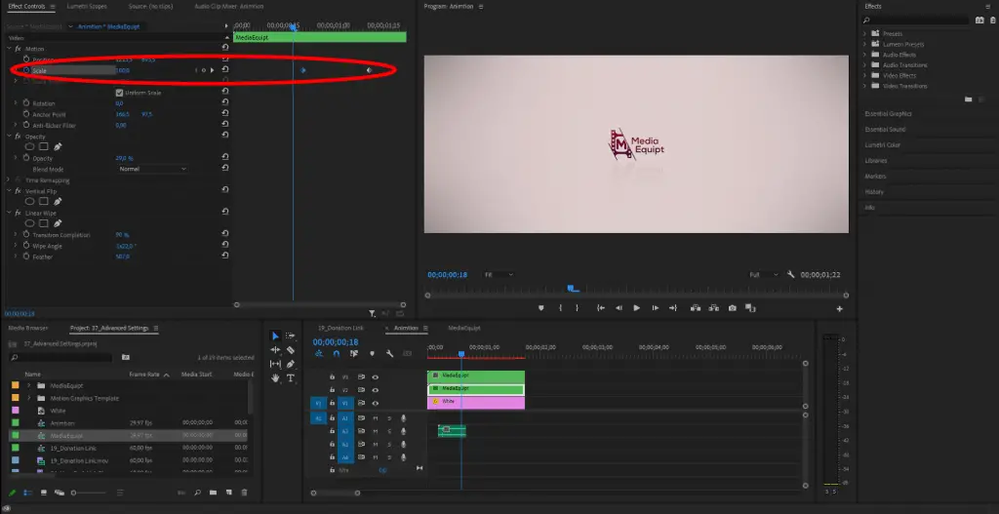This screenshot has width=999, height=514.
Task: Expand the Lumetri Presets folder
Action: pos(864,44)
